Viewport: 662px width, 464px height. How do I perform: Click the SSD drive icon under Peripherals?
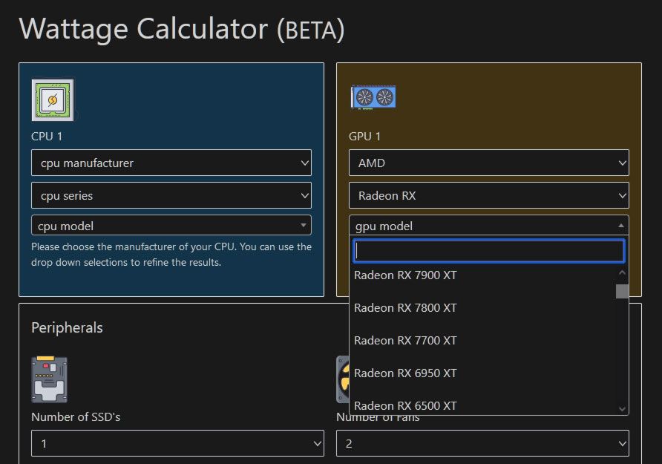coord(49,379)
